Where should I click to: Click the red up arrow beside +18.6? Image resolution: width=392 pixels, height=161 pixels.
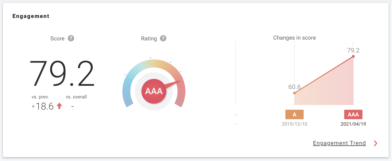pyautogui.click(x=59, y=106)
